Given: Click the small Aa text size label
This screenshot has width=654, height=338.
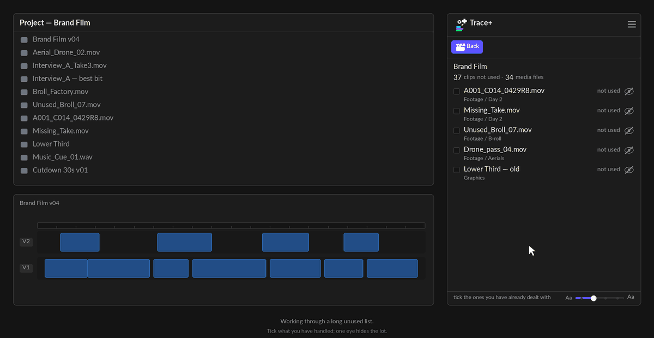Looking at the screenshot, I should (568, 298).
